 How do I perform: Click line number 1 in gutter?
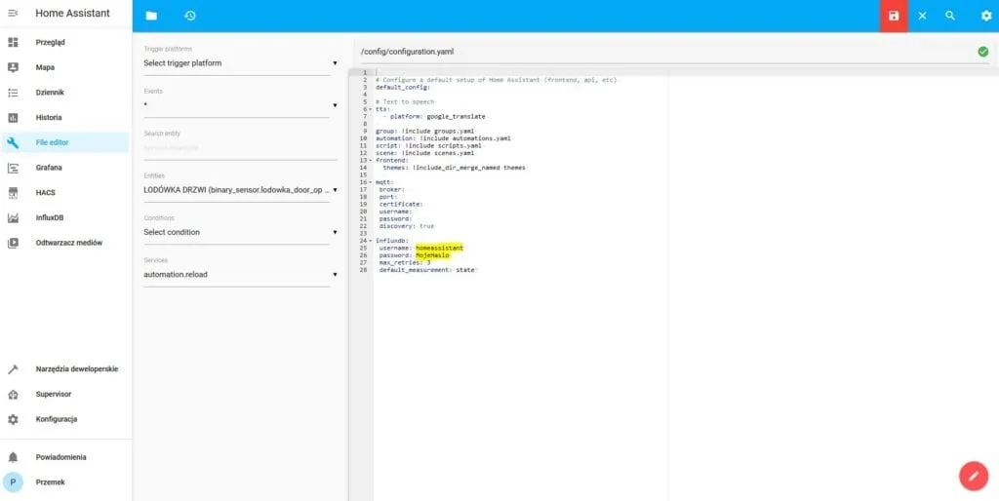point(364,72)
